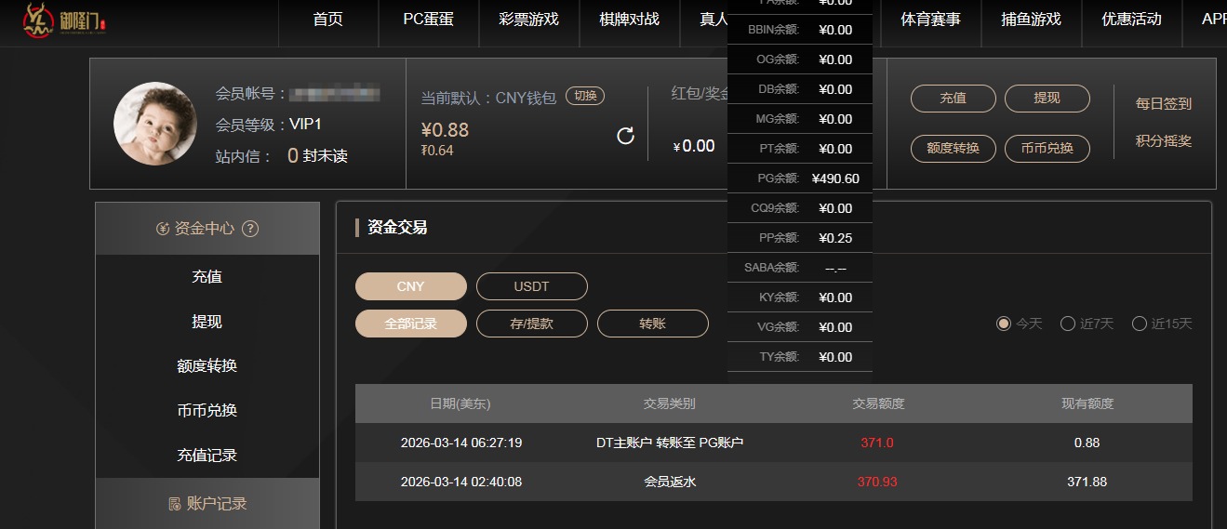Filter by 转账 records
Viewport: 1227px width, 529px height.
click(653, 324)
